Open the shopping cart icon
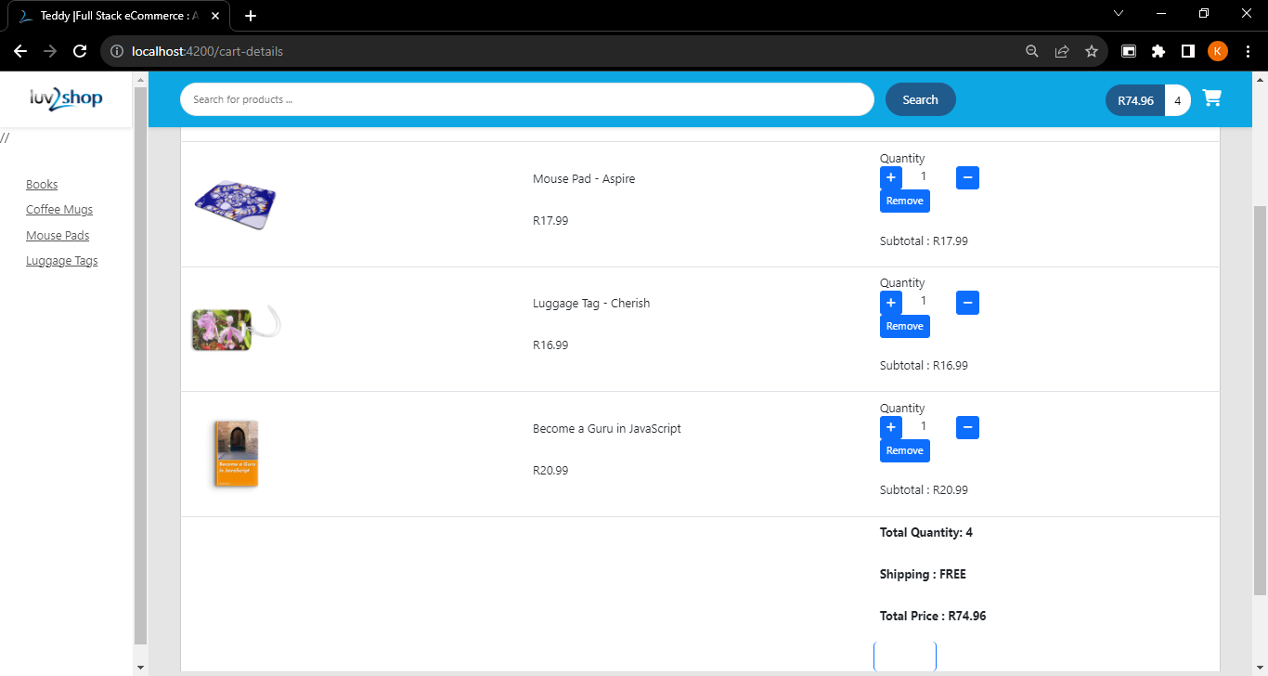 tap(1211, 98)
